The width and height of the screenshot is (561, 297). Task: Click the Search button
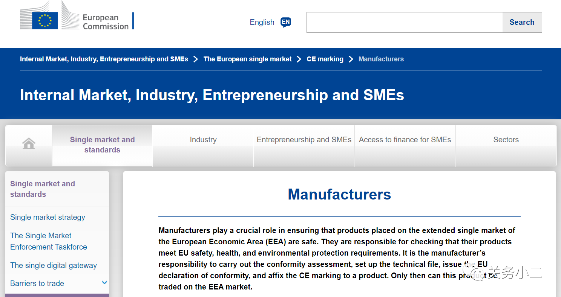pos(522,22)
